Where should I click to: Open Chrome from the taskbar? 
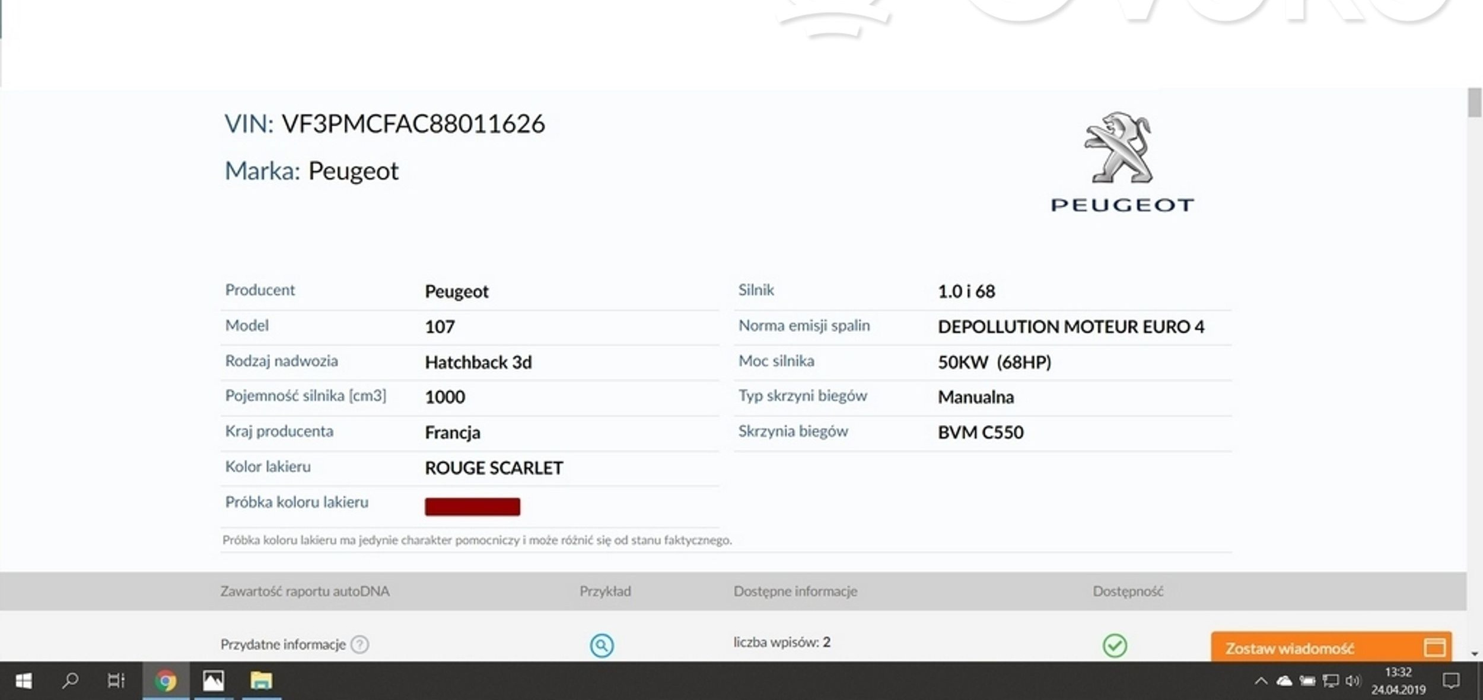pos(166,680)
